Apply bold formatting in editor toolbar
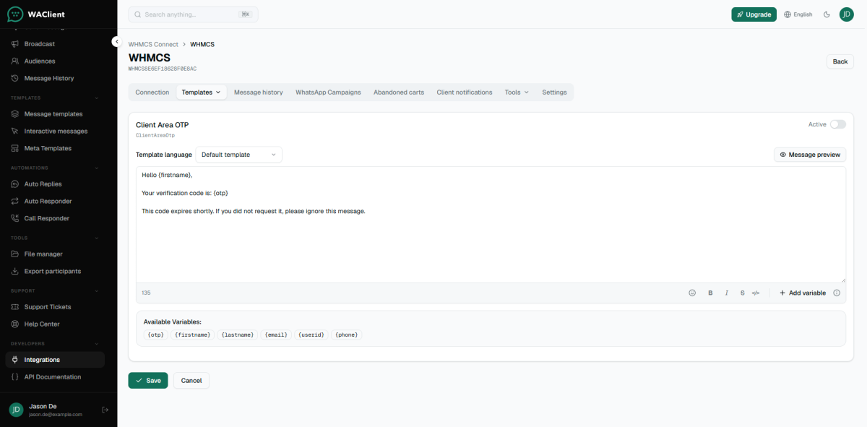 coord(710,293)
